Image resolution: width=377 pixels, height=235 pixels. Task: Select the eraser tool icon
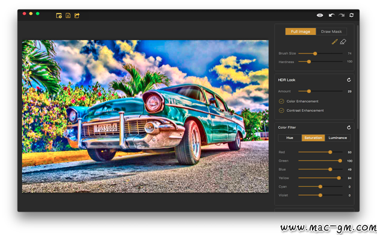point(343,41)
